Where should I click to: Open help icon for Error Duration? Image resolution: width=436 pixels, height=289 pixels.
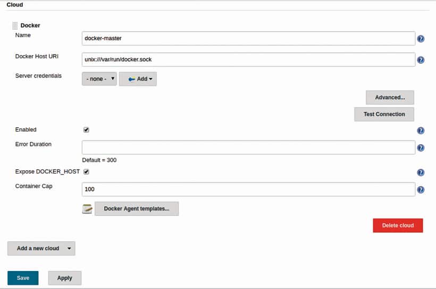point(421,148)
